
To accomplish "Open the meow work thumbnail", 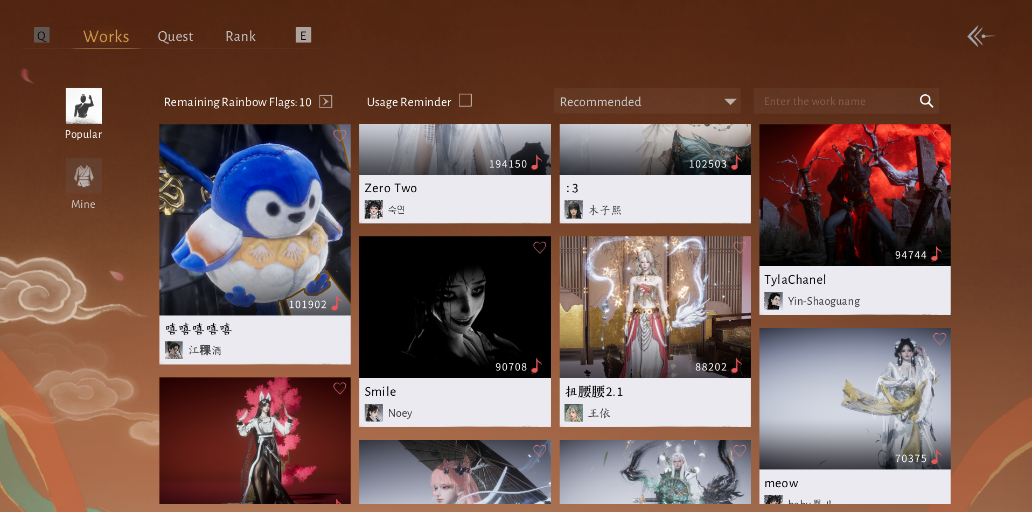I will click(855, 398).
